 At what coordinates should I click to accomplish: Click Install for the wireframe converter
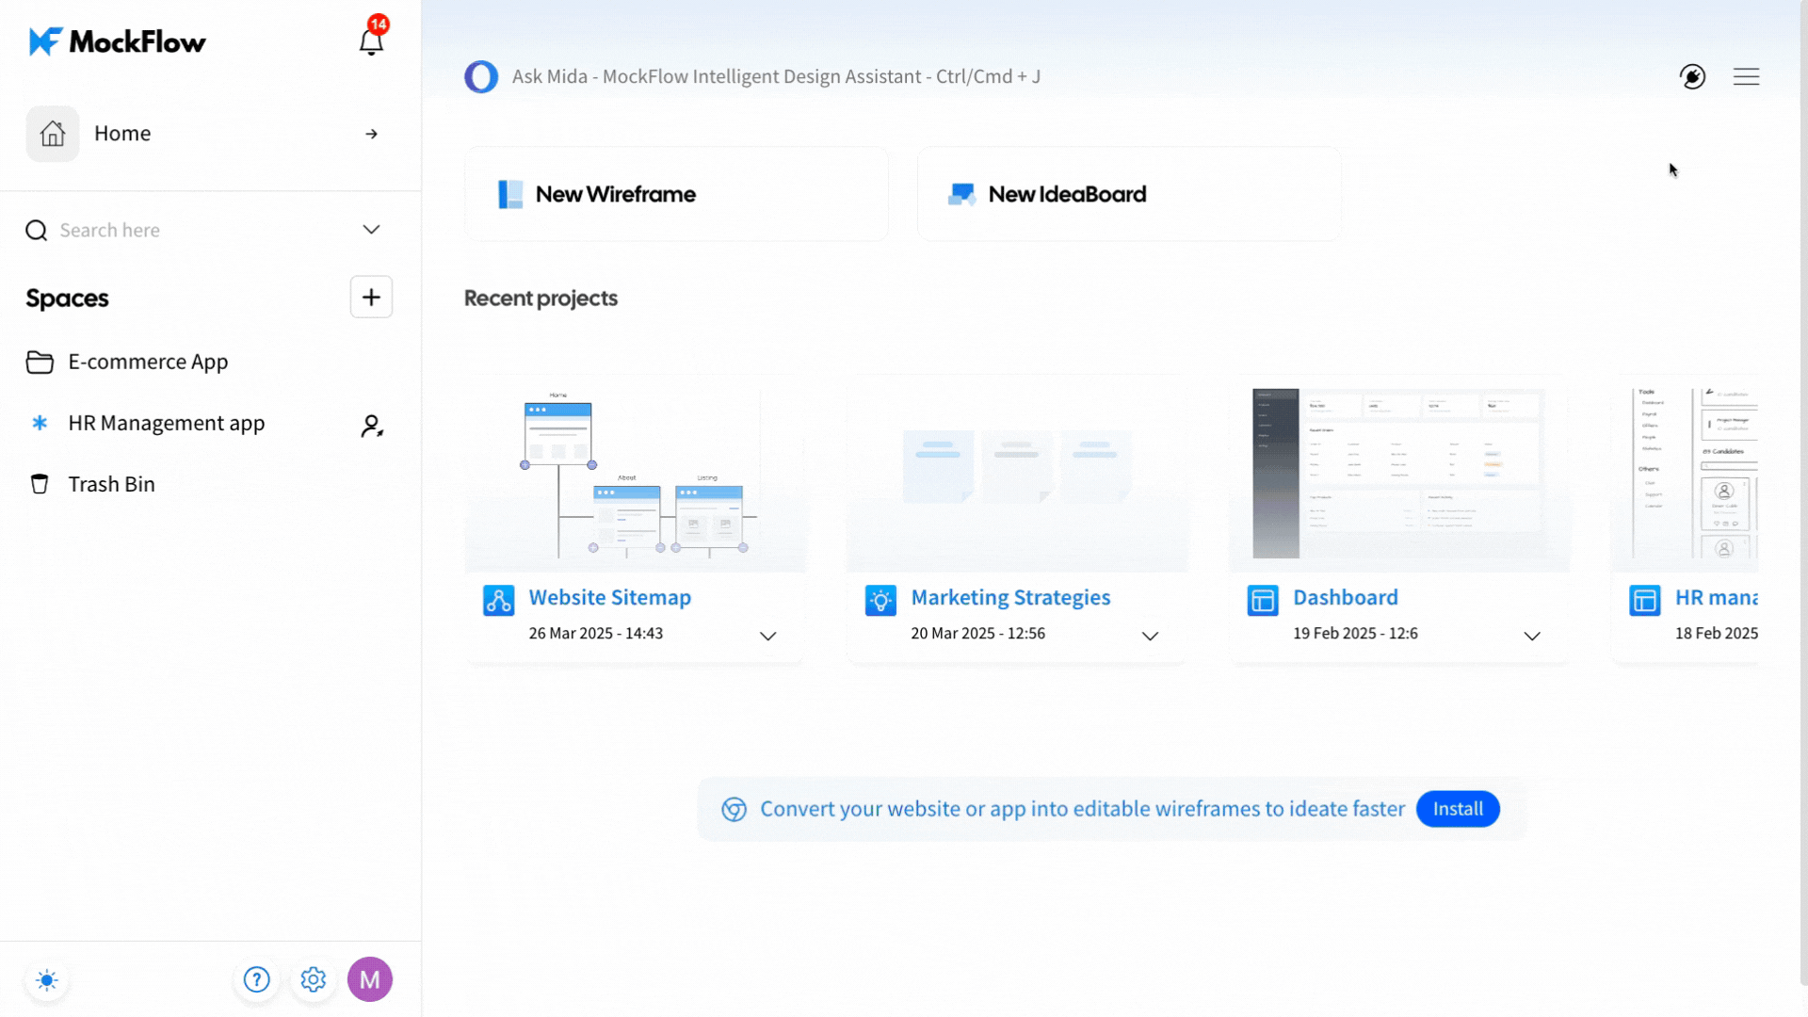1458,809
